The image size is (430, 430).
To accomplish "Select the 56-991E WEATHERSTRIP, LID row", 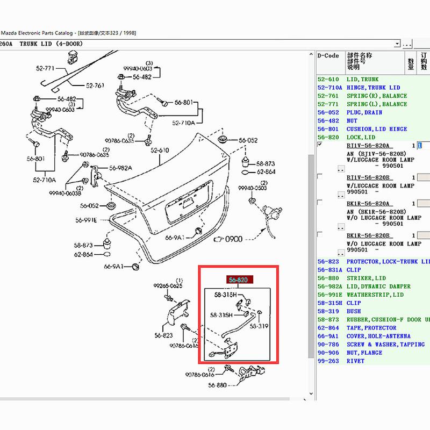I will tap(373, 295).
